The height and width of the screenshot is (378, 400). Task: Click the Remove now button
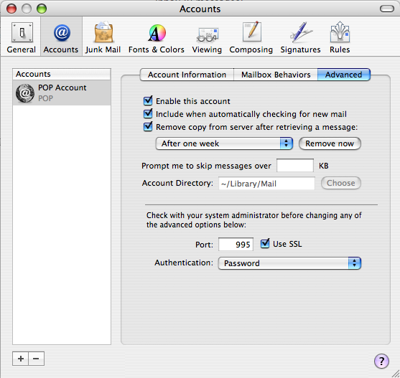[x=330, y=143]
